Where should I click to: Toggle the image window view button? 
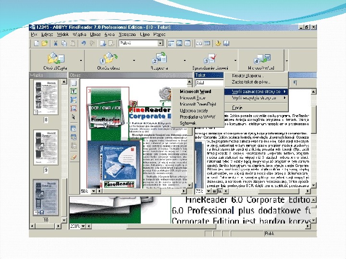[179, 43]
